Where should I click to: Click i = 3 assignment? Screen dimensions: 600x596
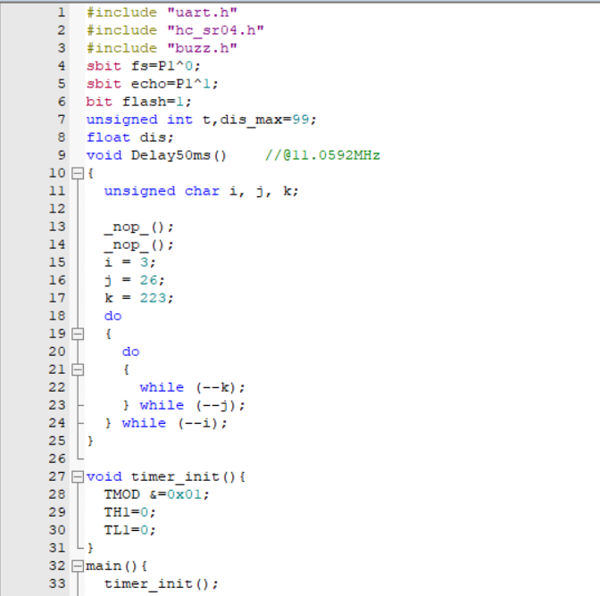129,262
